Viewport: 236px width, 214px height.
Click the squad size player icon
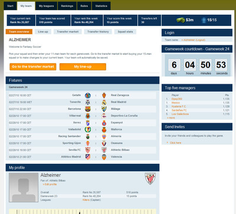point(204,20)
